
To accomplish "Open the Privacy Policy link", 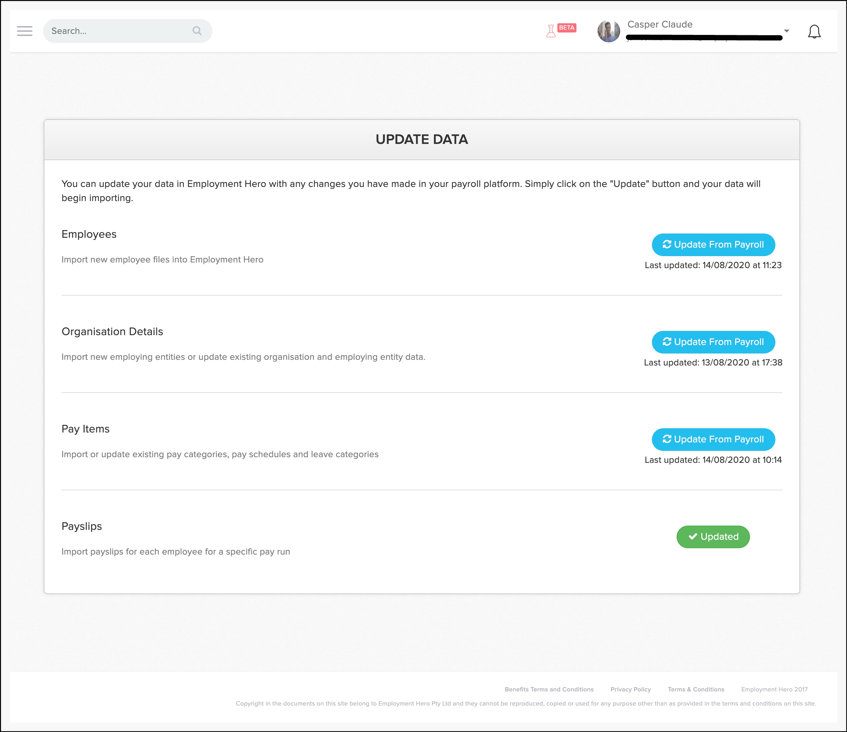I will [630, 689].
